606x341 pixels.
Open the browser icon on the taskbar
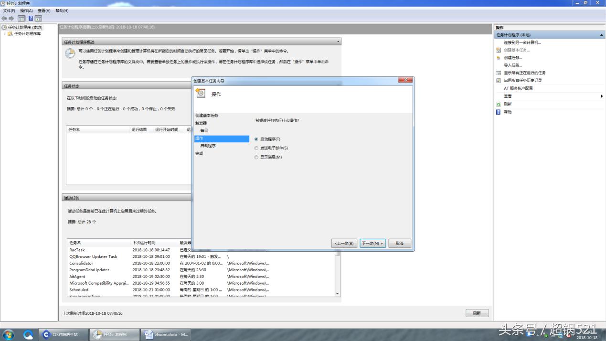point(28,335)
